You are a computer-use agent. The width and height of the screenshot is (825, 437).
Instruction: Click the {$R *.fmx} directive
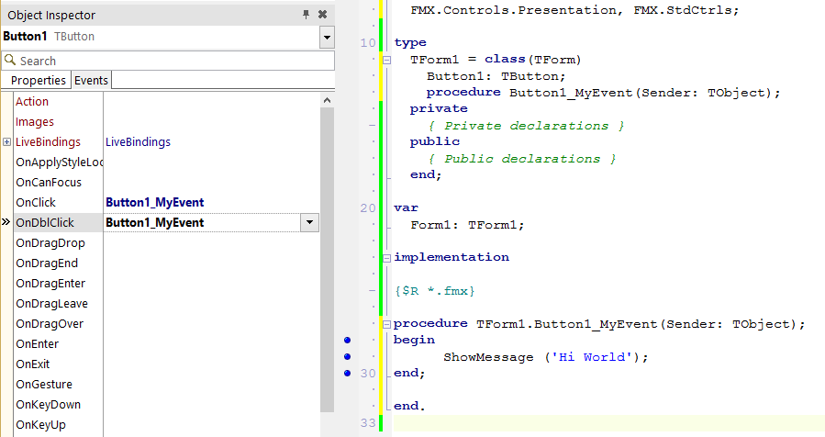pos(435,291)
